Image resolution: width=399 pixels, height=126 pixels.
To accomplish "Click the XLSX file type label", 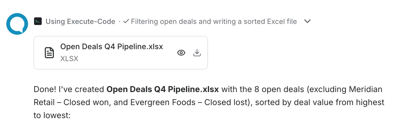I will point(69,59).
